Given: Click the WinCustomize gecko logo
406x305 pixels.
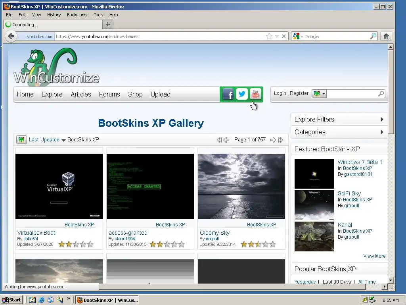Looking at the screenshot, I should click(56, 66).
